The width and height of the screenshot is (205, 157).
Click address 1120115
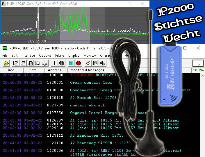point(55,98)
